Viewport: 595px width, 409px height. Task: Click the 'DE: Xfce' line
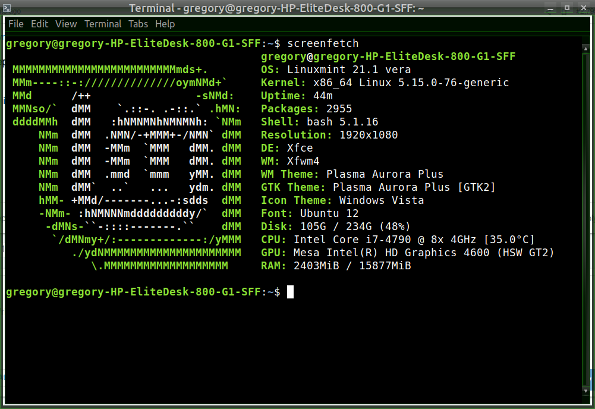coord(287,148)
